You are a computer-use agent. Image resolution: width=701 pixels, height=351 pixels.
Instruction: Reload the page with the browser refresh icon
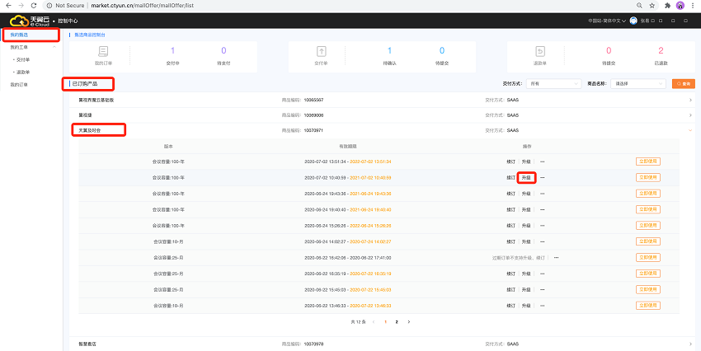click(37, 5)
